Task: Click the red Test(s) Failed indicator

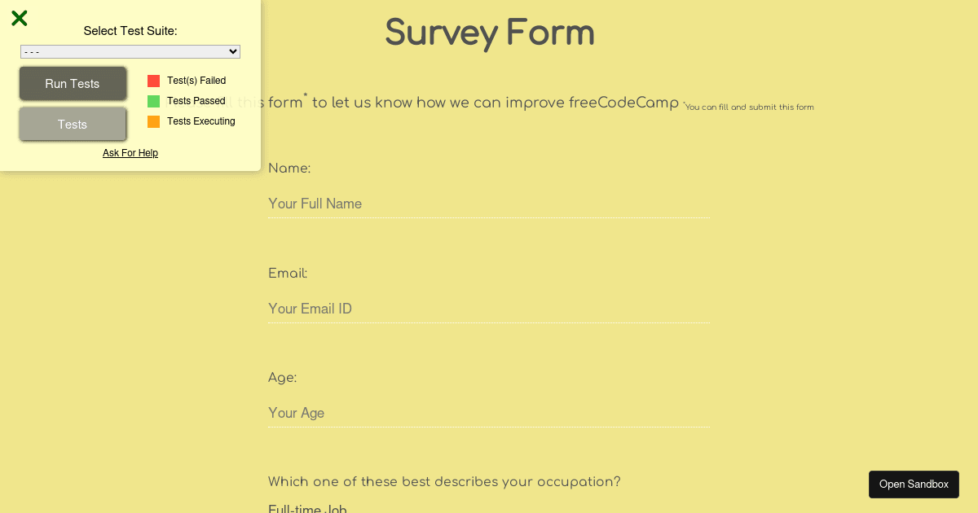Action: [152, 80]
